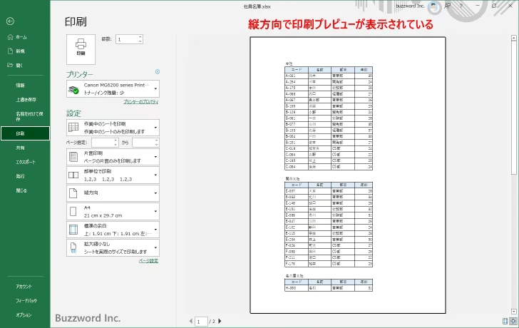519x328 pixels.
Task: Click the page range start field
Action: tap(103, 143)
